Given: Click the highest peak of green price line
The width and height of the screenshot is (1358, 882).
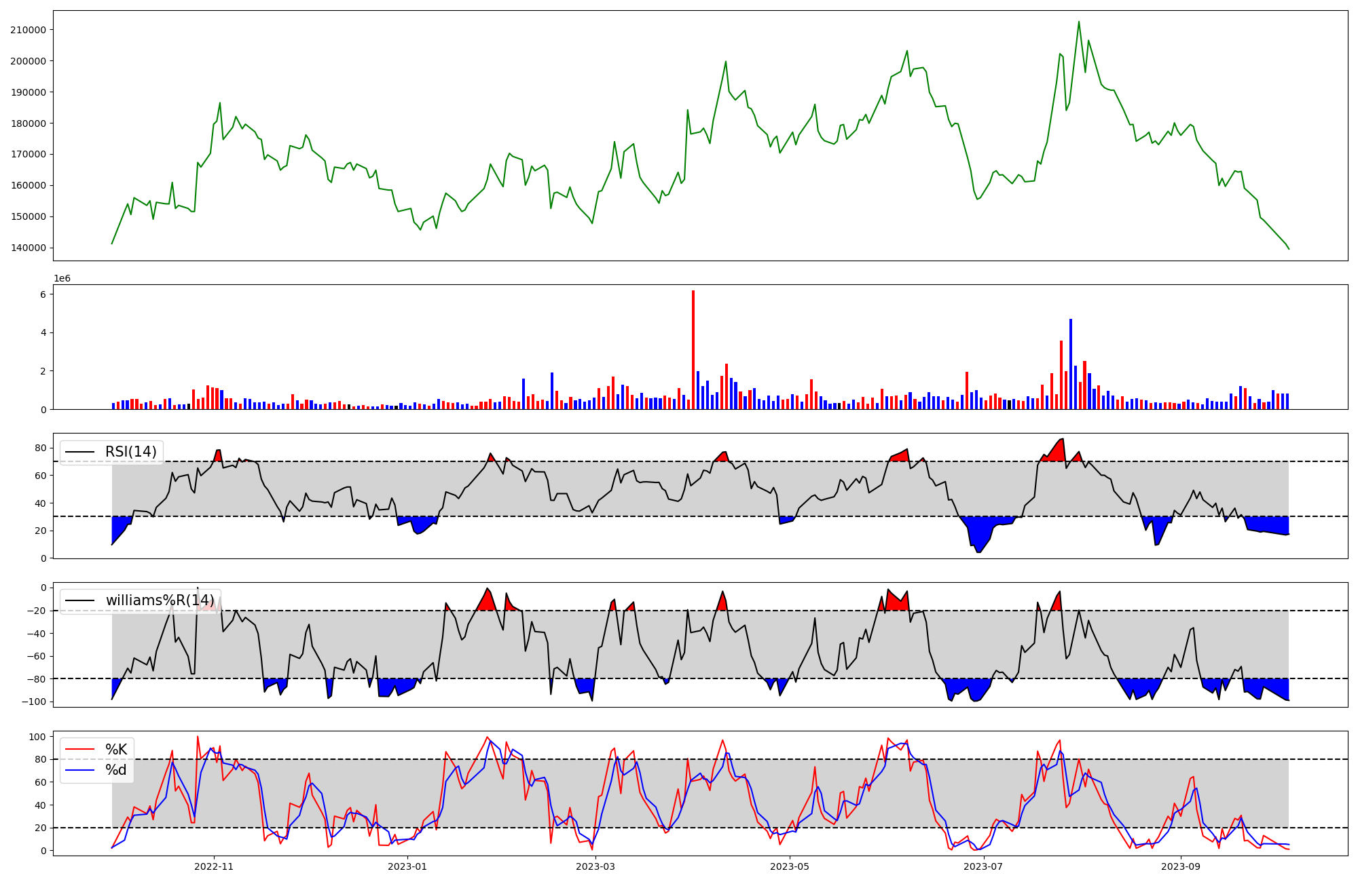Looking at the screenshot, I should pyautogui.click(x=1078, y=22).
